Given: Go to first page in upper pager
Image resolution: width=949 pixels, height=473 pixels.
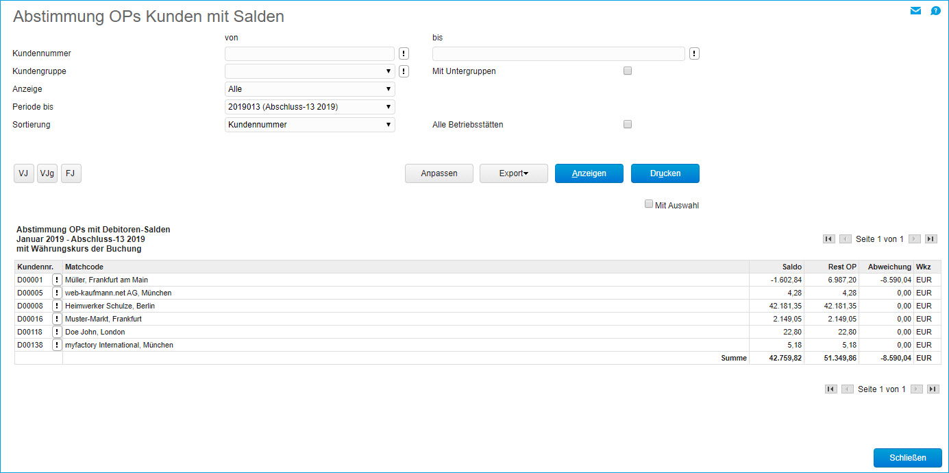Looking at the screenshot, I should [x=829, y=239].
